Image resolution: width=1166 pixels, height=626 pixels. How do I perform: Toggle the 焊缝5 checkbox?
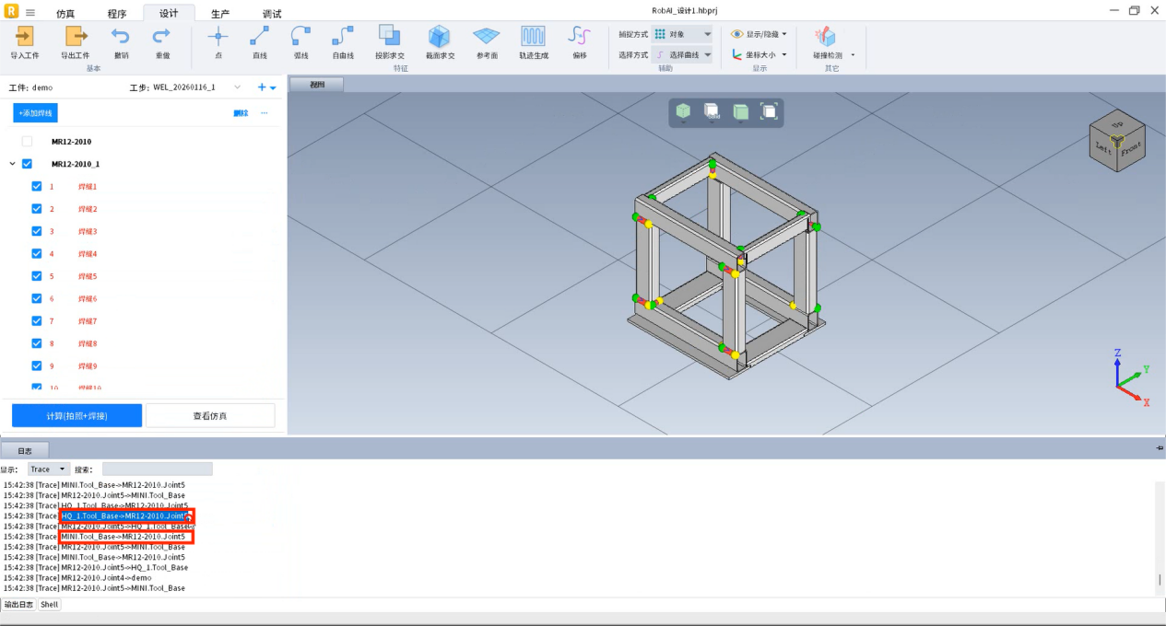coord(37,276)
